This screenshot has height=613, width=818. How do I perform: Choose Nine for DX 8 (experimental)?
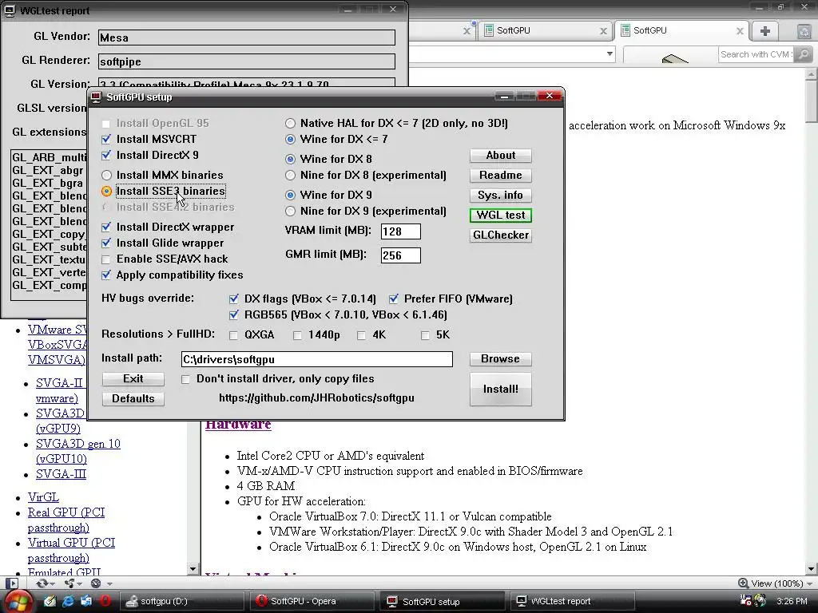(x=291, y=175)
